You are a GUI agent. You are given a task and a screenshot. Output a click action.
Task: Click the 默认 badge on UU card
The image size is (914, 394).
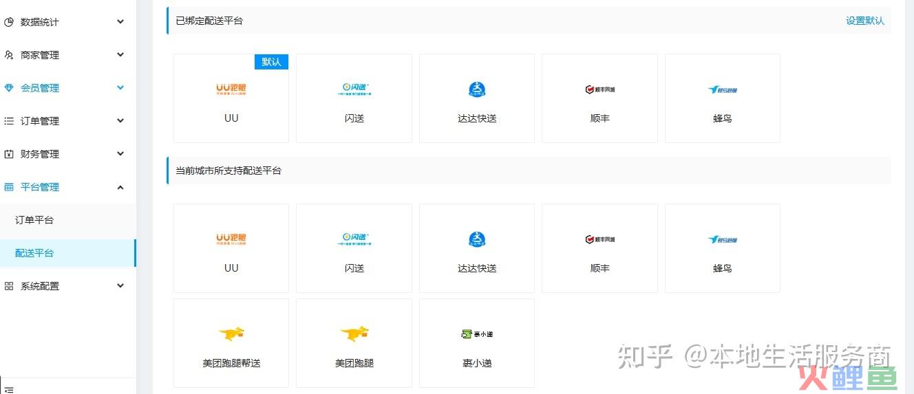(272, 62)
